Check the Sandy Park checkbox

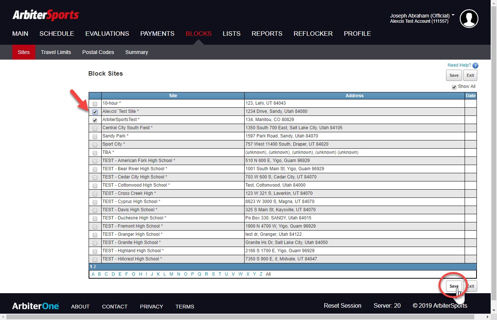click(95, 137)
